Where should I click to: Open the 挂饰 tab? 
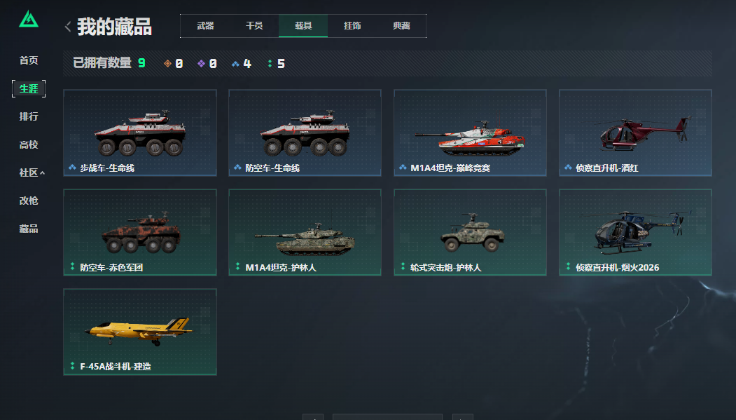tap(352, 26)
